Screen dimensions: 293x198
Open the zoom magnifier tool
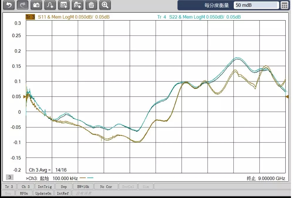tap(105, 5)
